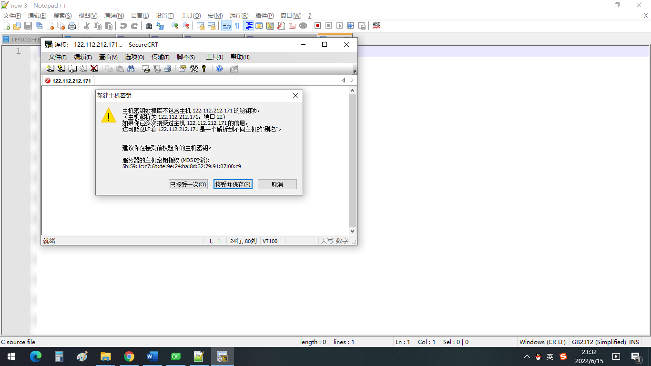Toggle Show All Characters pilcrow icon
This screenshot has height=366, width=651.
[237, 26]
